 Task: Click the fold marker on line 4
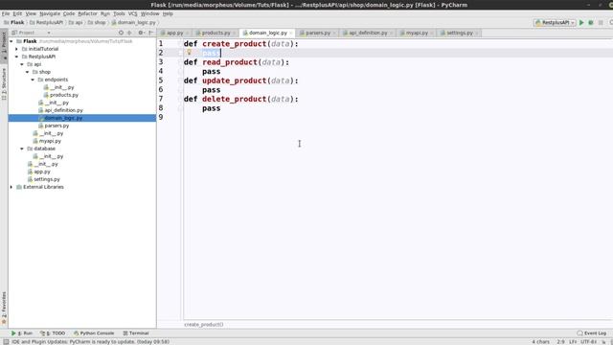coord(180,72)
